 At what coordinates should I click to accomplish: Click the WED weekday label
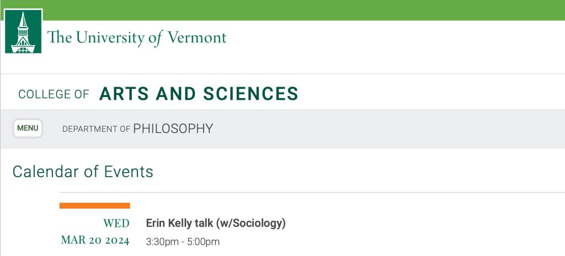pyautogui.click(x=116, y=223)
